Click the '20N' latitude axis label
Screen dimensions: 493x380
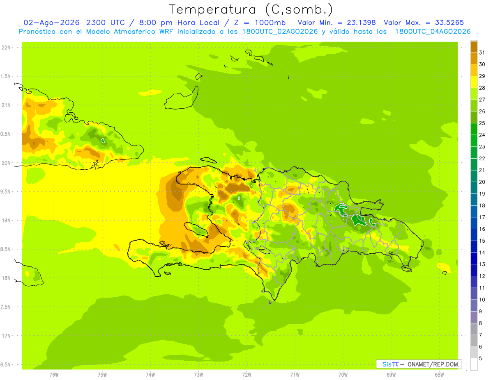[6, 163]
